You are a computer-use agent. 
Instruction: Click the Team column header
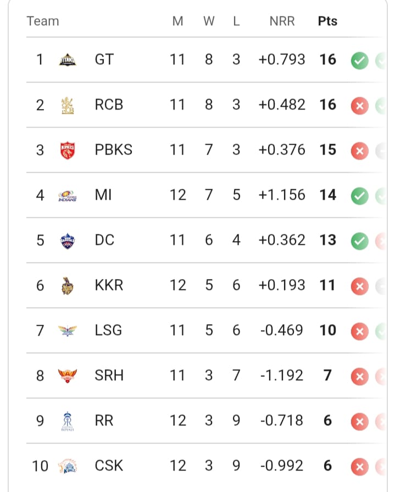click(42, 21)
